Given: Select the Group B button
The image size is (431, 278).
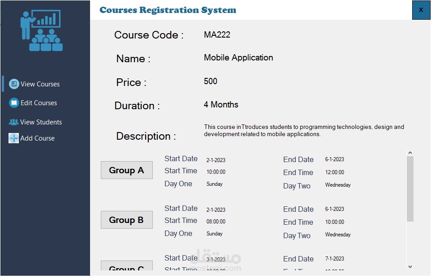Looking at the screenshot, I should coord(126,220).
